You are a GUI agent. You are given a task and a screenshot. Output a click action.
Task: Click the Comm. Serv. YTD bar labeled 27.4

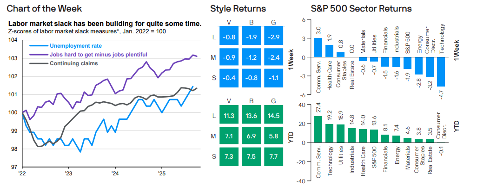click(x=318, y=129)
